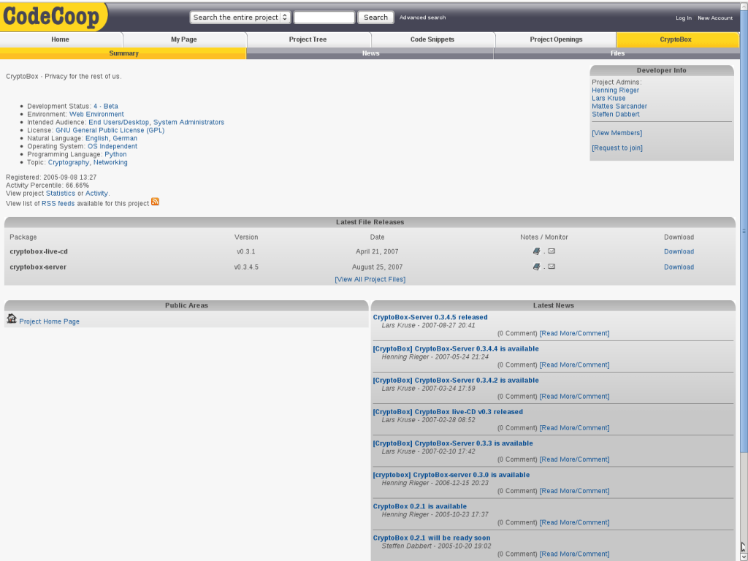Click monitor envelope icon for cryptobox-server

(552, 267)
